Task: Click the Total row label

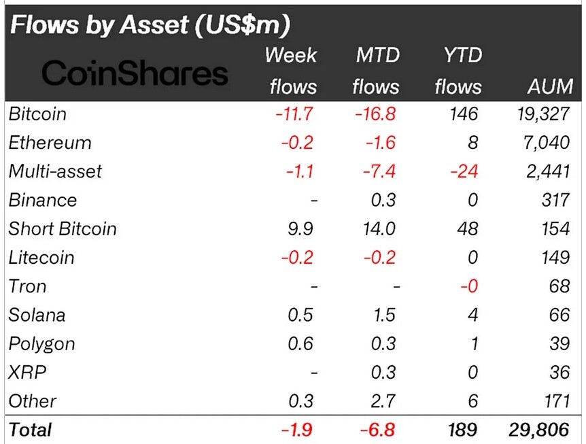Action: (x=31, y=430)
